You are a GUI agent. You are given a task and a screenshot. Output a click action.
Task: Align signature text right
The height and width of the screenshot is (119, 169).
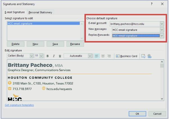pyautogui.click(x=109, y=56)
